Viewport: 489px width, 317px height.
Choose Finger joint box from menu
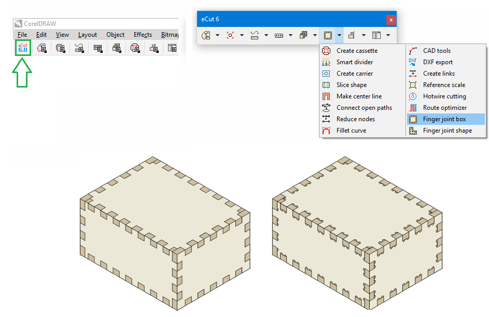[x=444, y=119]
